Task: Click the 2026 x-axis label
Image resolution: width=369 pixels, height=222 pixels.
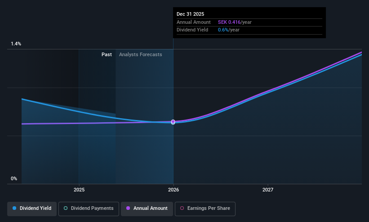Action: pyautogui.click(x=173, y=190)
